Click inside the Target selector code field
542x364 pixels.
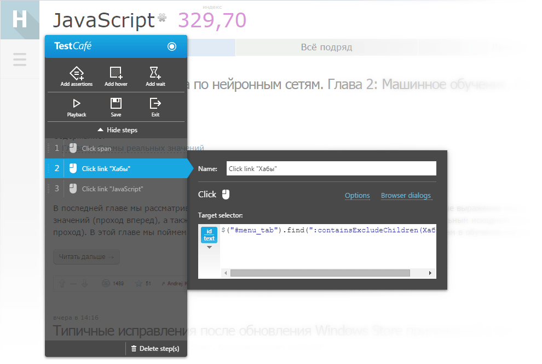[x=328, y=246]
